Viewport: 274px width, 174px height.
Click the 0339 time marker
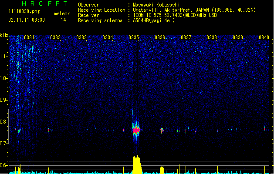click(x=238, y=37)
